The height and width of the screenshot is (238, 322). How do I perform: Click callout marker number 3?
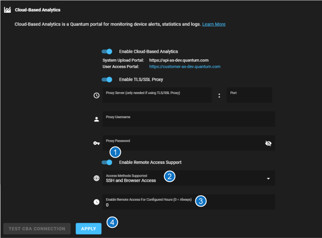tap(201, 201)
